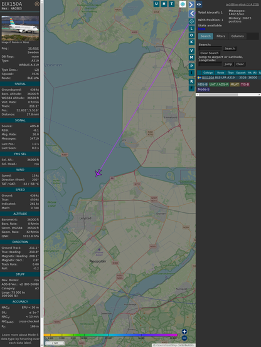Switch to the Search tab
The height and width of the screenshot is (347, 261).
(x=206, y=36)
